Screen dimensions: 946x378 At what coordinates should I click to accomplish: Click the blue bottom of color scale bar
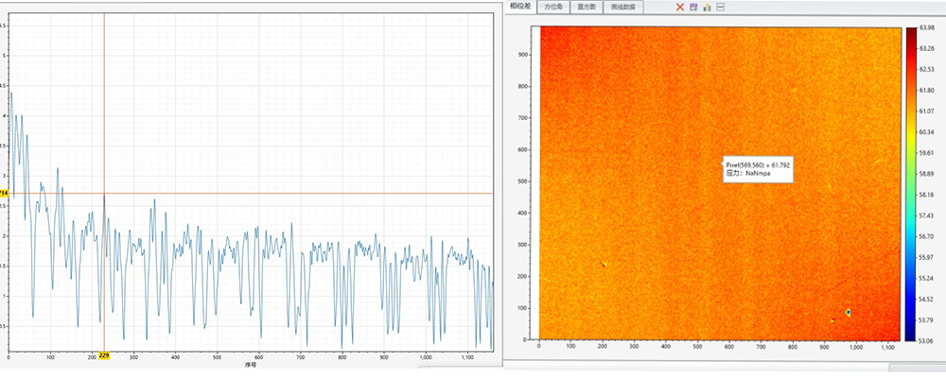click(911, 336)
